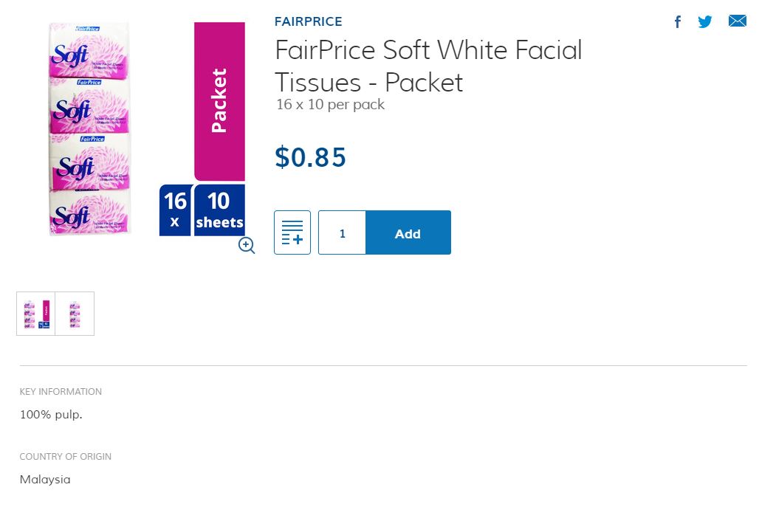
Task: Select the product title text
Action: pos(428,66)
